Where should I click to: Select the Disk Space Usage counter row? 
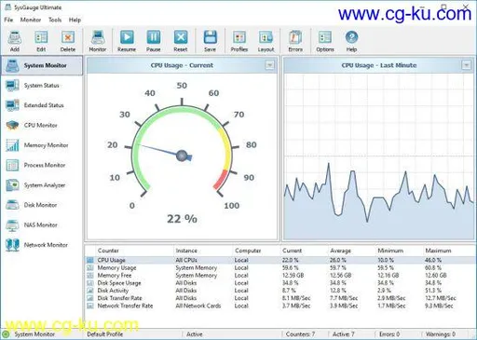click(280, 283)
